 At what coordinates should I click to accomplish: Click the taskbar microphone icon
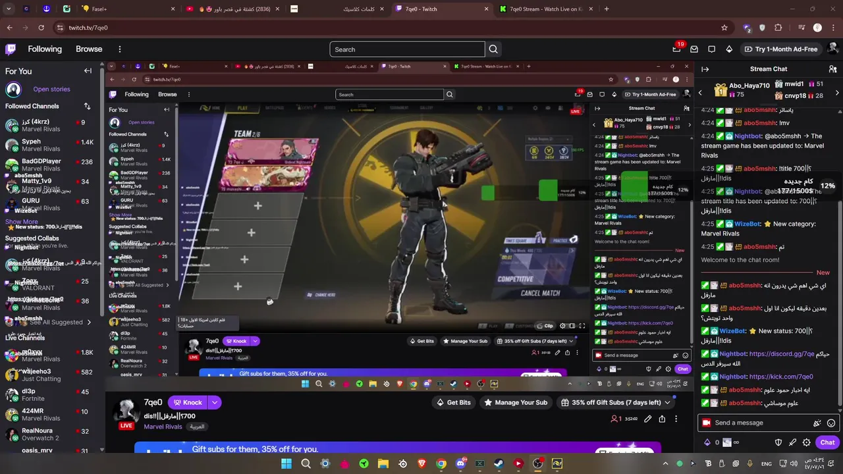click(x=749, y=463)
